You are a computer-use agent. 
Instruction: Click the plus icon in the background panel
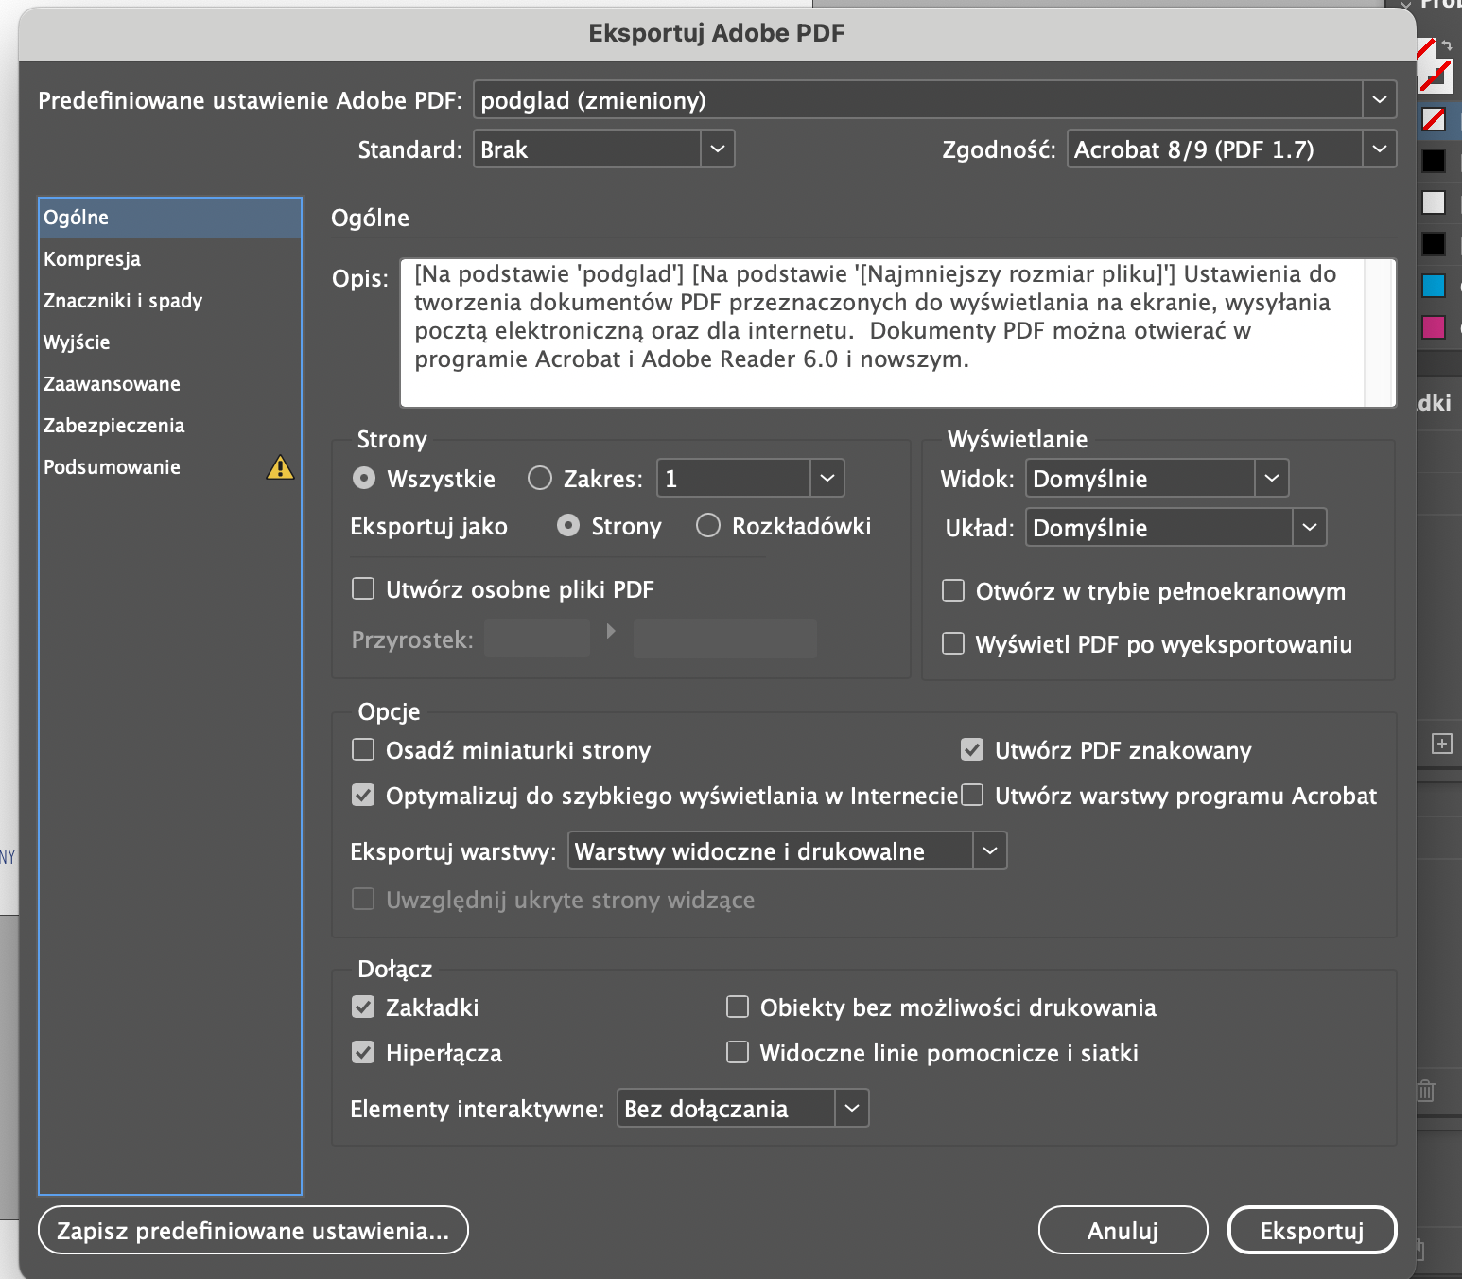click(1441, 744)
